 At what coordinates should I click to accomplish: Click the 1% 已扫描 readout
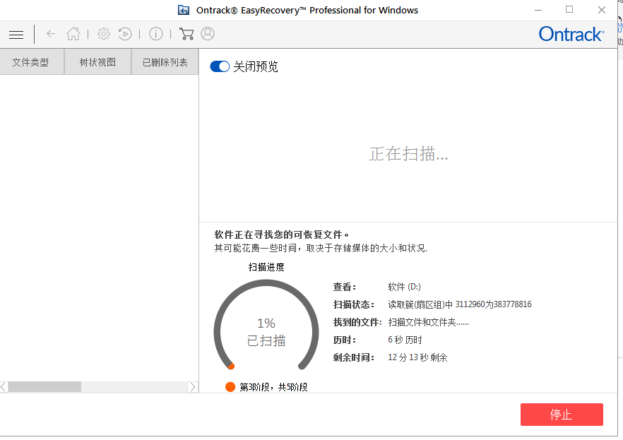coord(266,332)
